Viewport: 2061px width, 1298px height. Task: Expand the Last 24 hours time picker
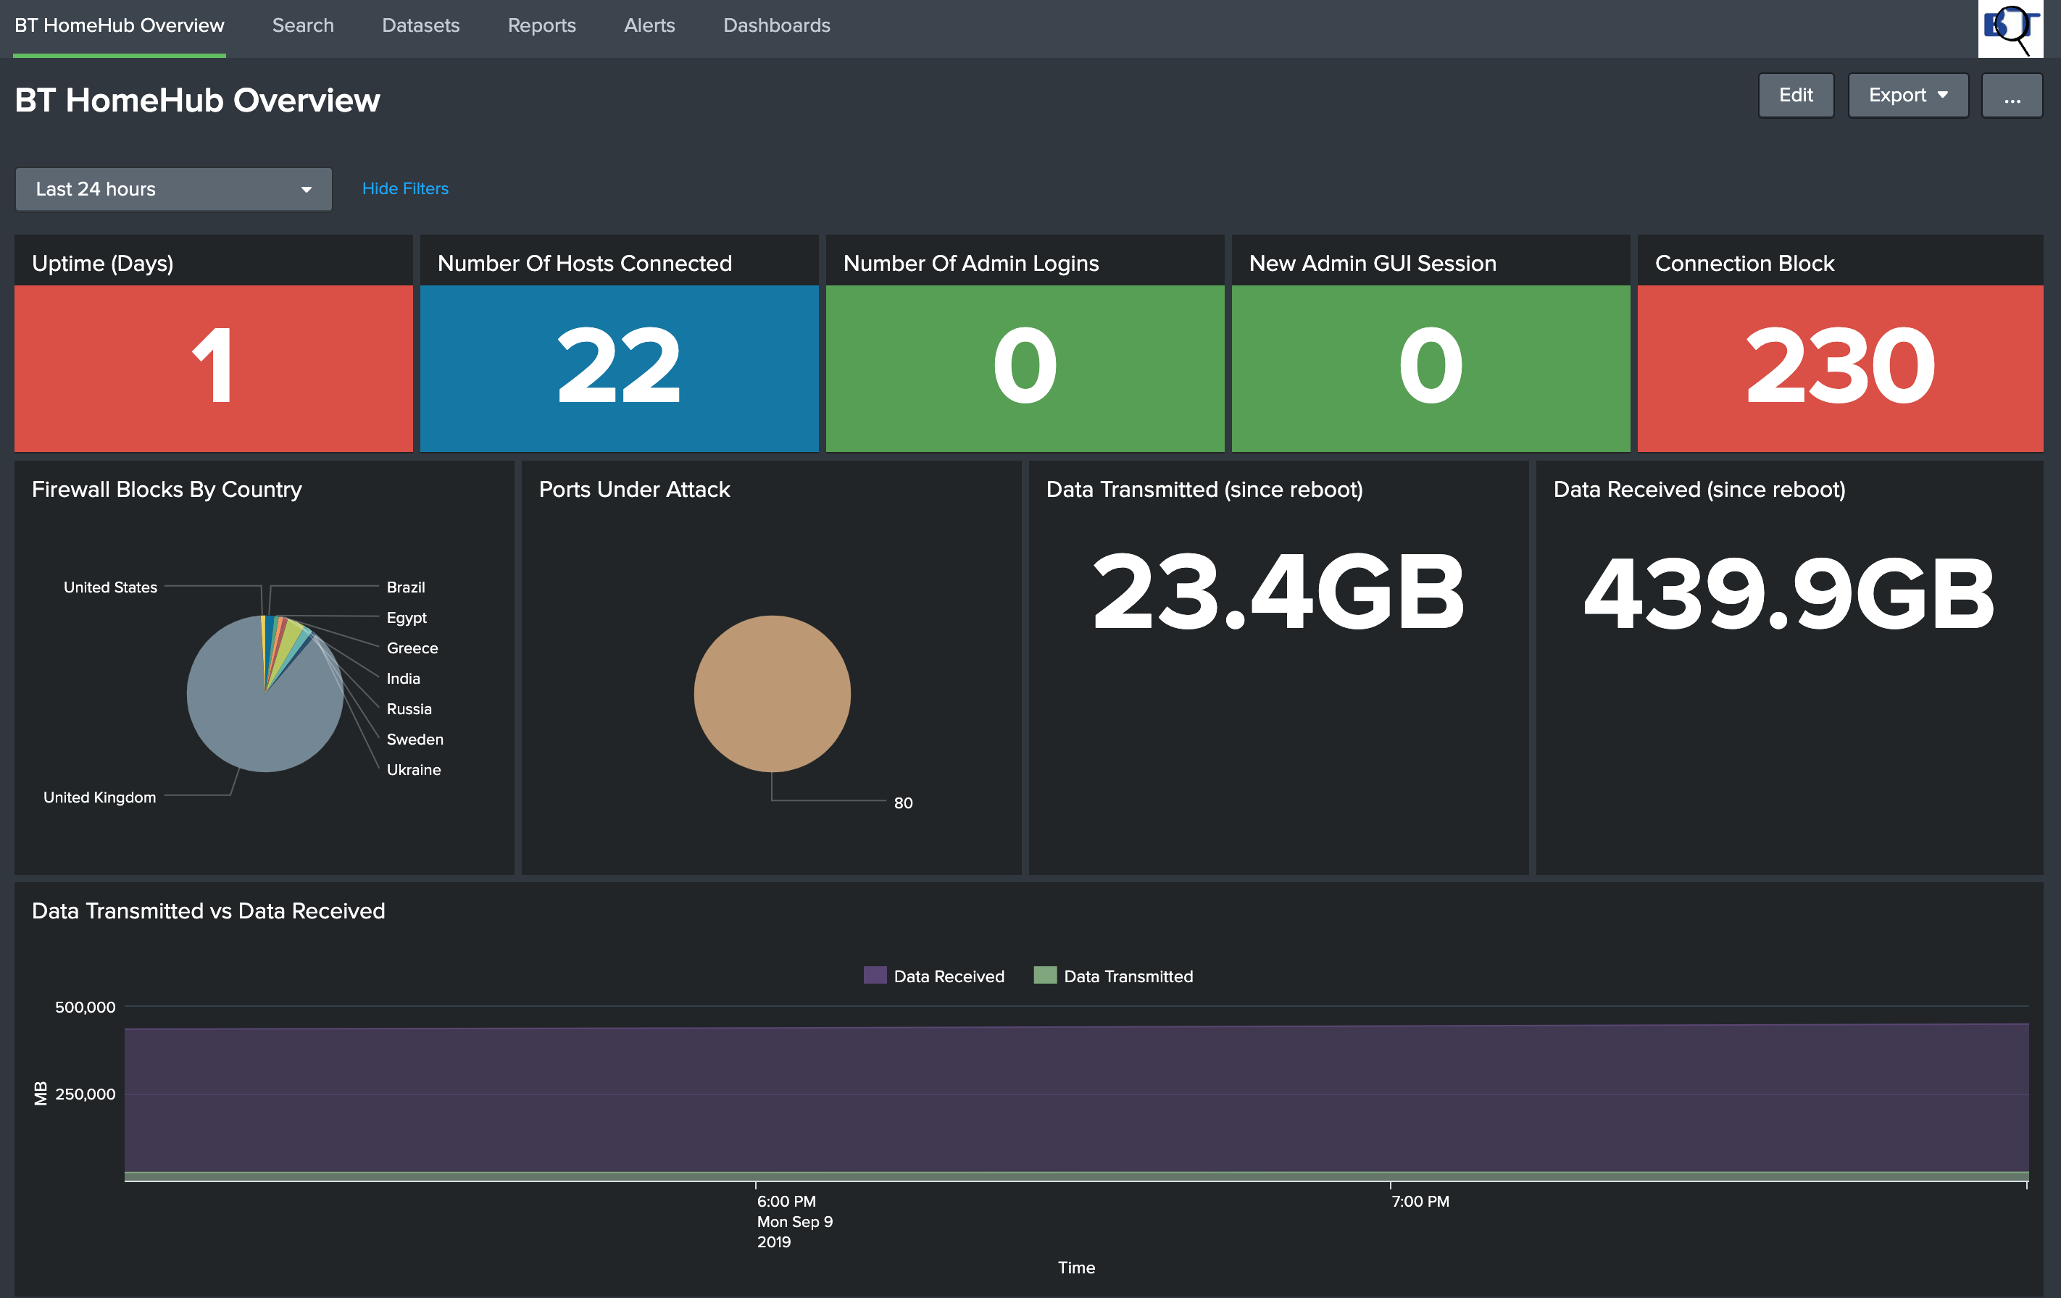174,189
